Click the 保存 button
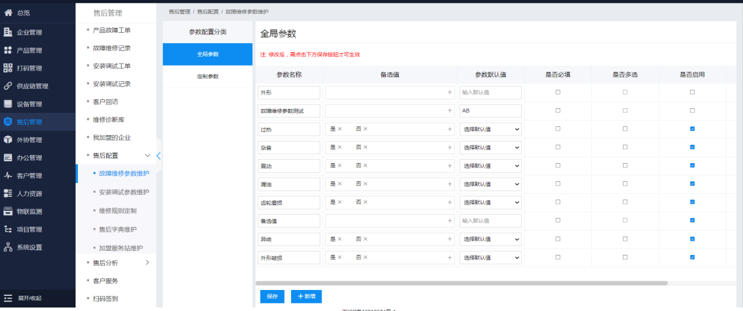Viewport: 743px width, 311px height. click(272, 296)
